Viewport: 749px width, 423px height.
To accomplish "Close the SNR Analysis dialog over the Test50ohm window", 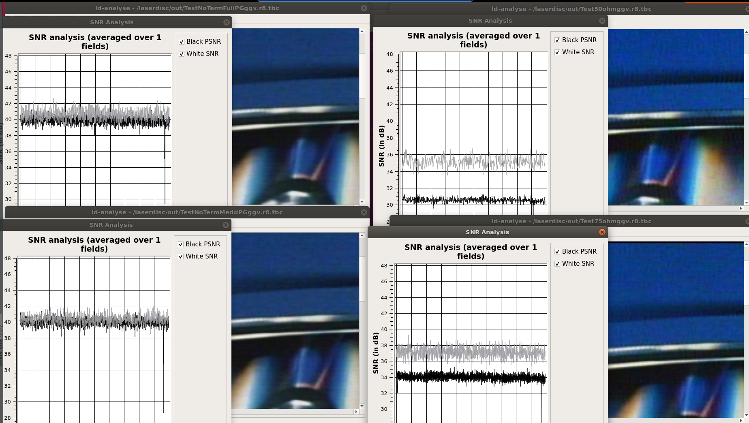I will pos(602,21).
